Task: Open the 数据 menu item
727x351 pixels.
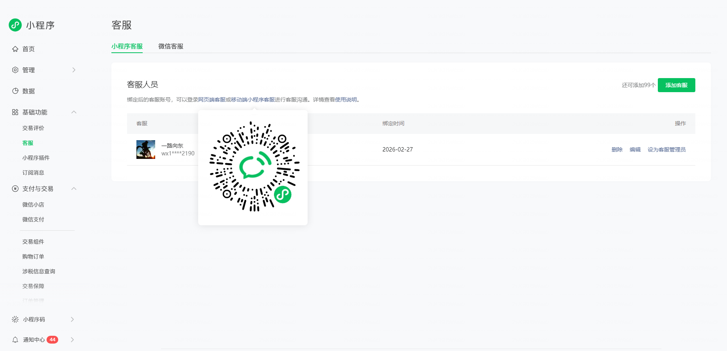Action: coord(29,91)
